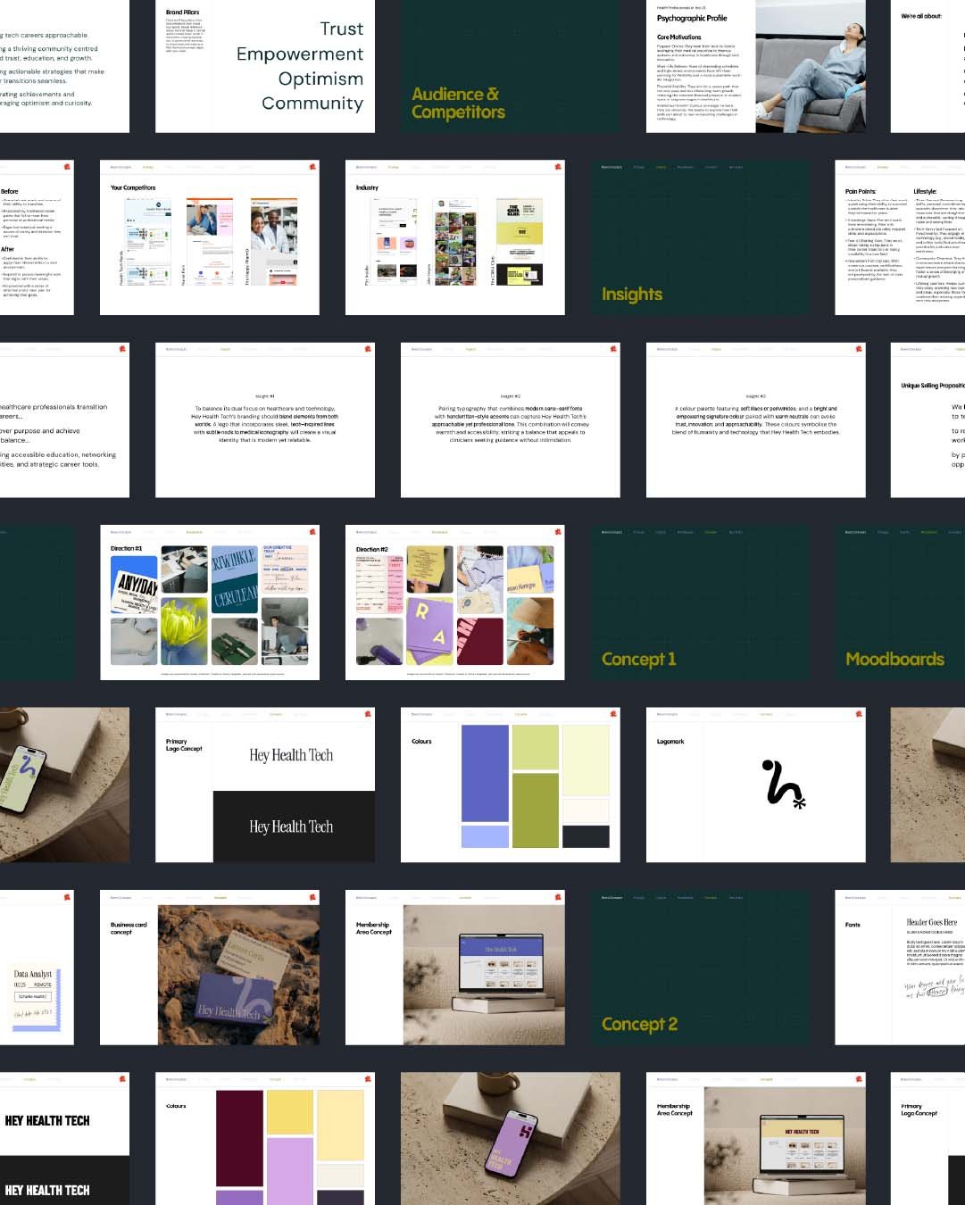The image size is (965, 1205).
Task: Select the light periwinkle swatch on the Colours slide
Action: [485, 836]
